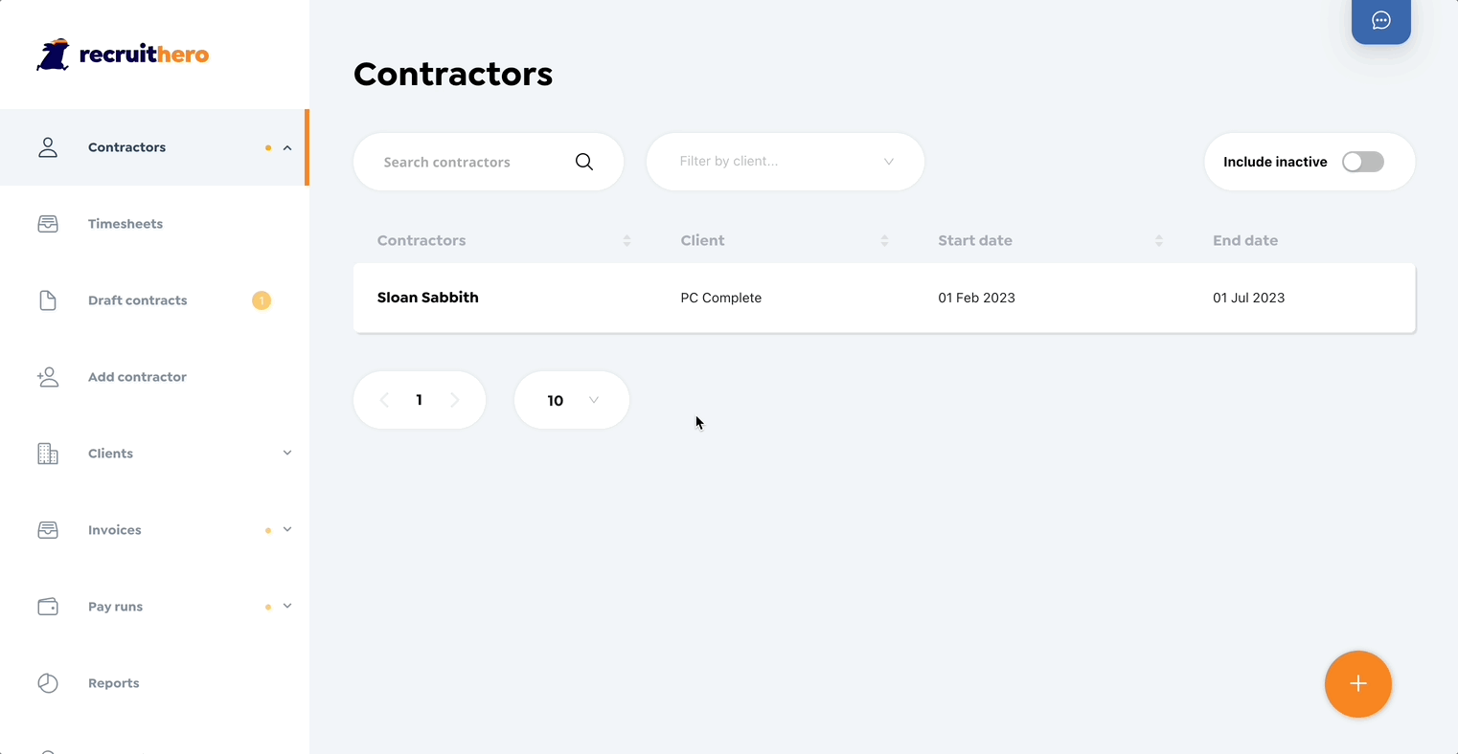
Task: Click the Pay runs wallet icon
Action: 48,607
